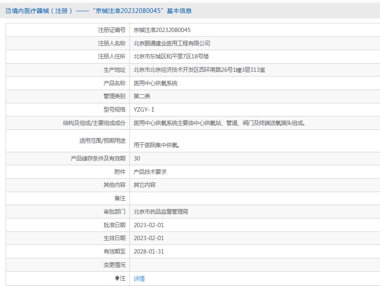Select model specification YZGY-Ⅰ

[x=144, y=109]
